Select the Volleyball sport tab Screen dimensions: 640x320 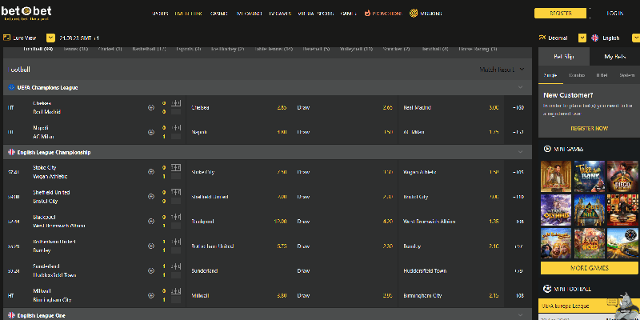pyautogui.click(x=356, y=50)
